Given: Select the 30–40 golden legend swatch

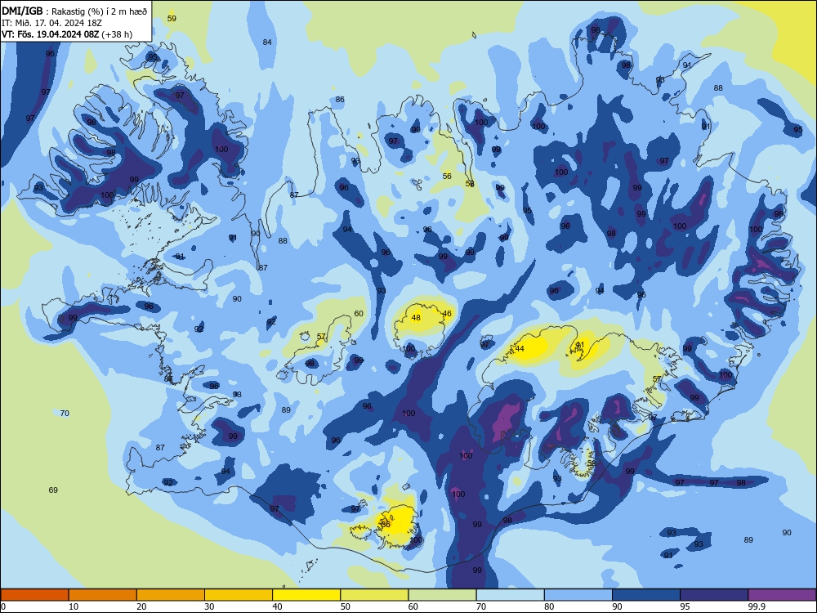Looking at the screenshot, I should pyautogui.click(x=239, y=595).
